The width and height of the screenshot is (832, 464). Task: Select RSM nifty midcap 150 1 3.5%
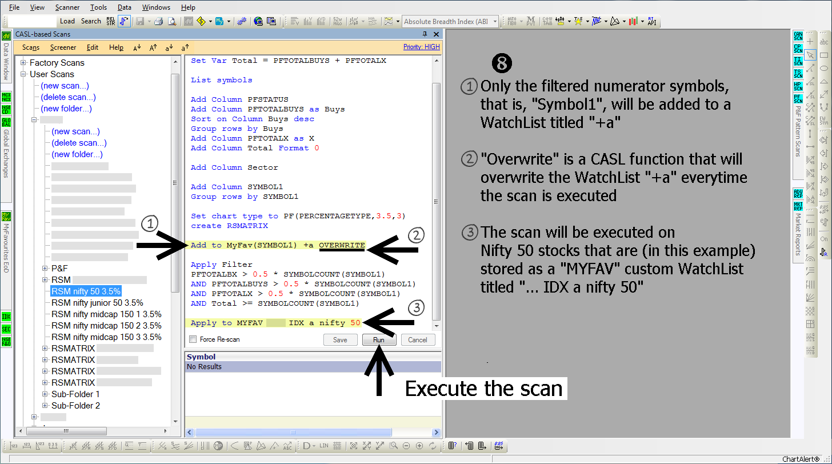pyautogui.click(x=106, y=314)
